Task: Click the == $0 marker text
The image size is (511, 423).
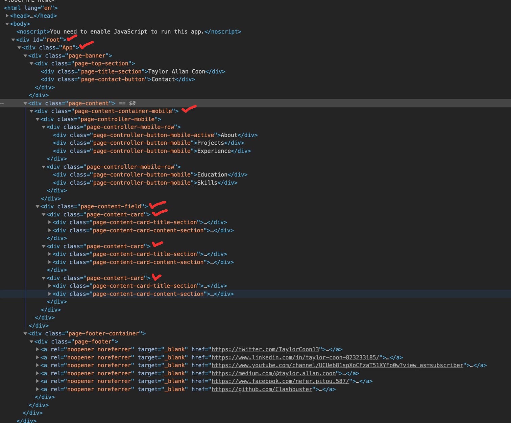Action: [x=127, y=103]
